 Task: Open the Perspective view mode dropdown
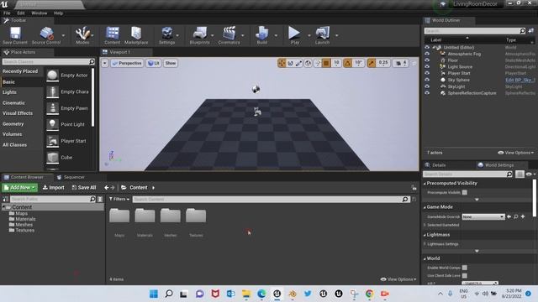(x=127, y=63)
